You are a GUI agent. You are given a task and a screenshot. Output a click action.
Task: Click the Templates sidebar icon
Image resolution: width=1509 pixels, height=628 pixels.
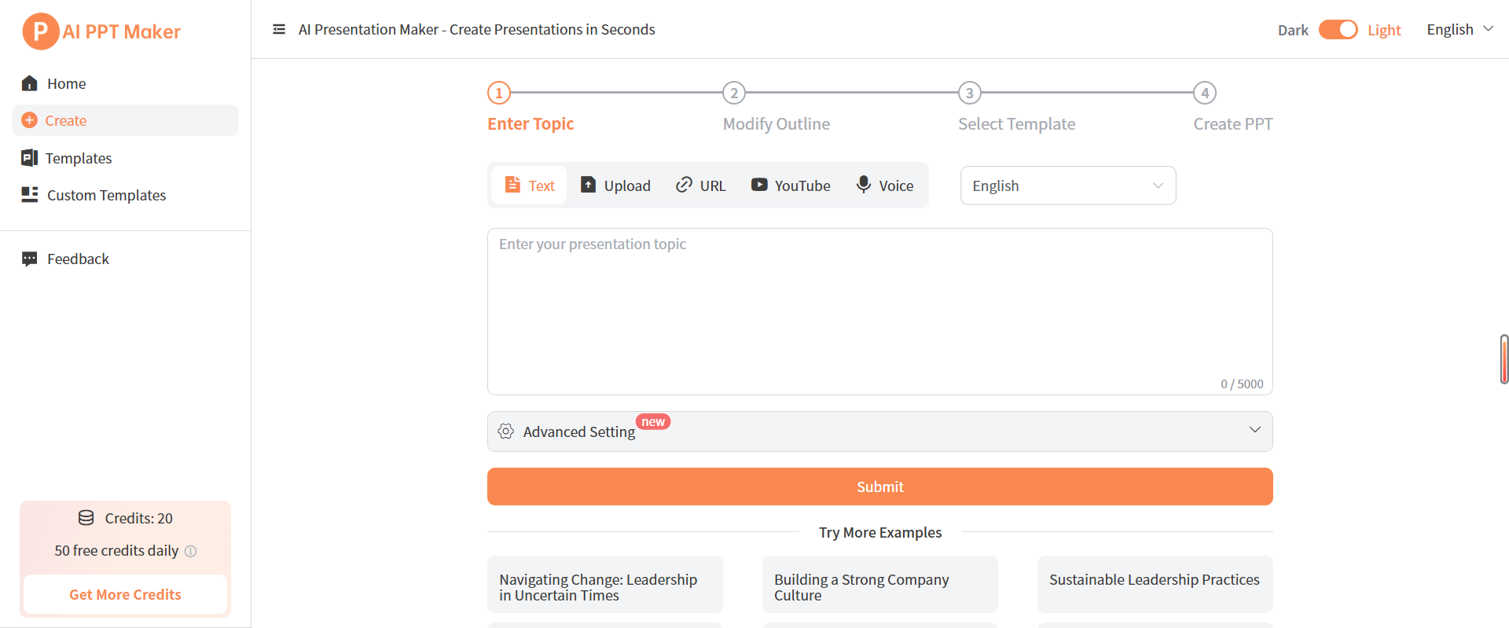click(30, 158)
